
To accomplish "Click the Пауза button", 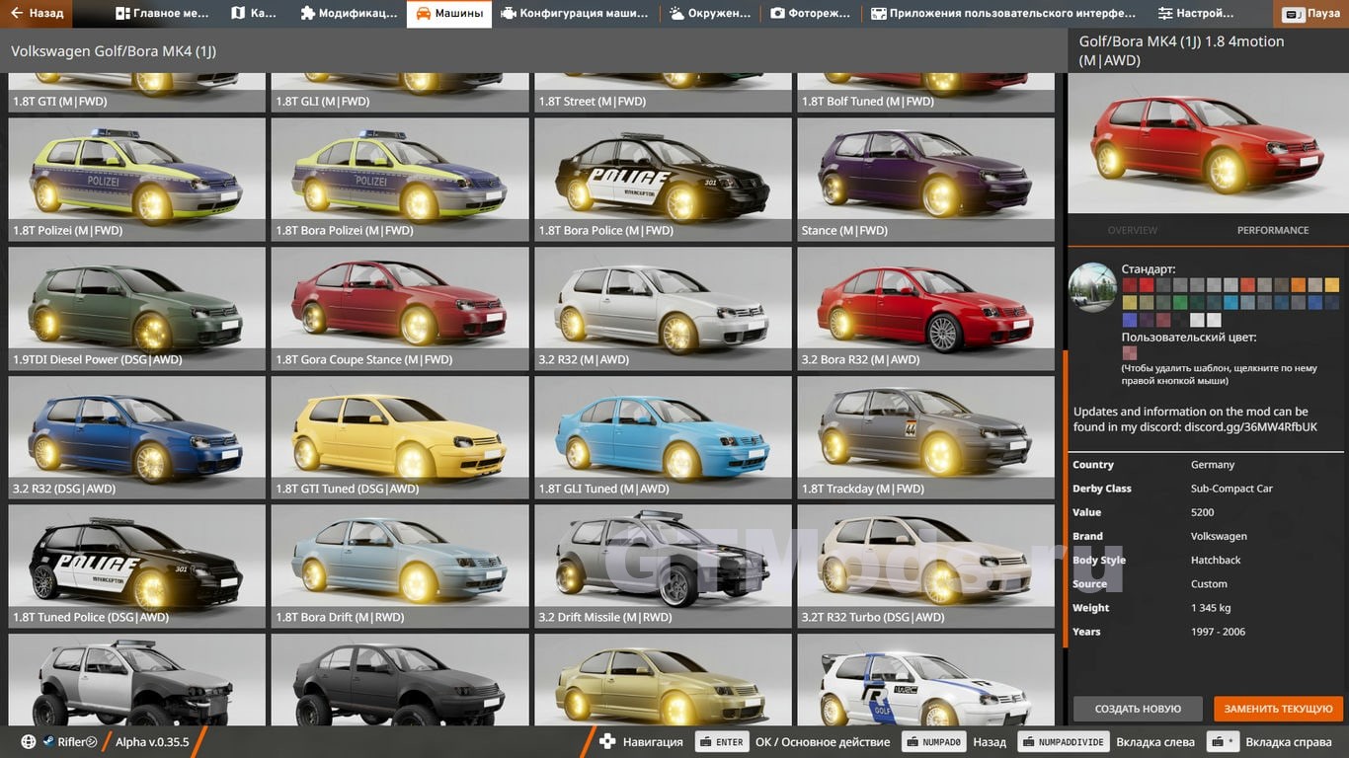I will 1311,14.
